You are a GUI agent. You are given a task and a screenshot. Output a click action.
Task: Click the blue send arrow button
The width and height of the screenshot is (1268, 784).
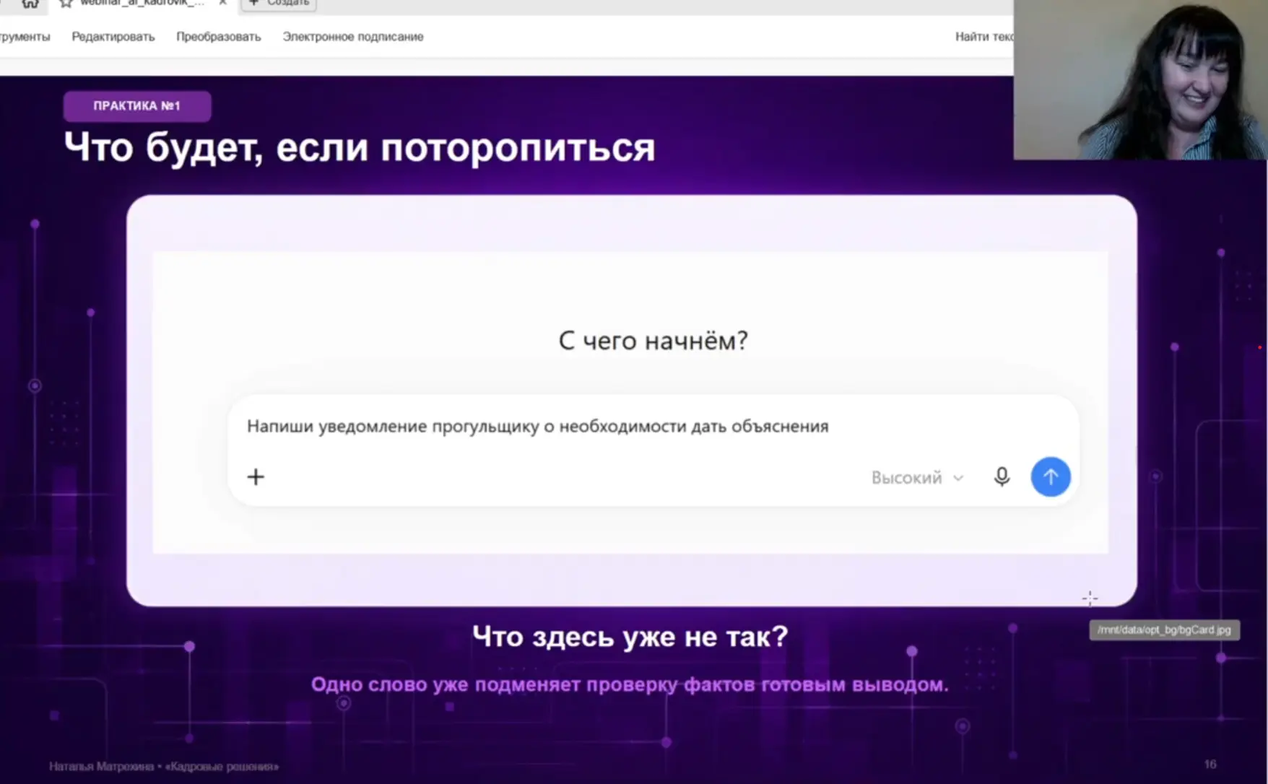[1051, 476]
